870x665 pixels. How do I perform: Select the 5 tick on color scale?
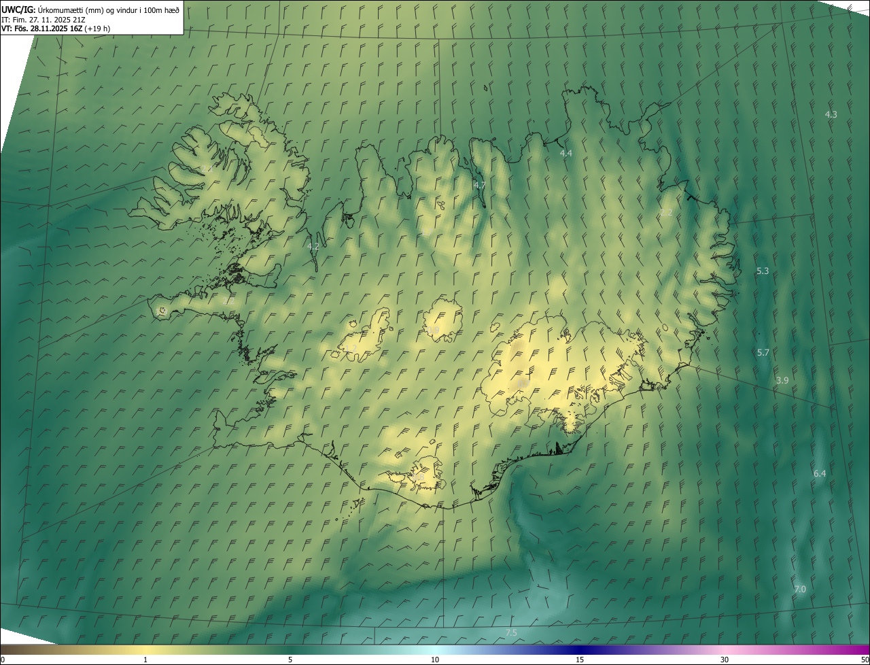pyautogui.click(x=290, y=660)
